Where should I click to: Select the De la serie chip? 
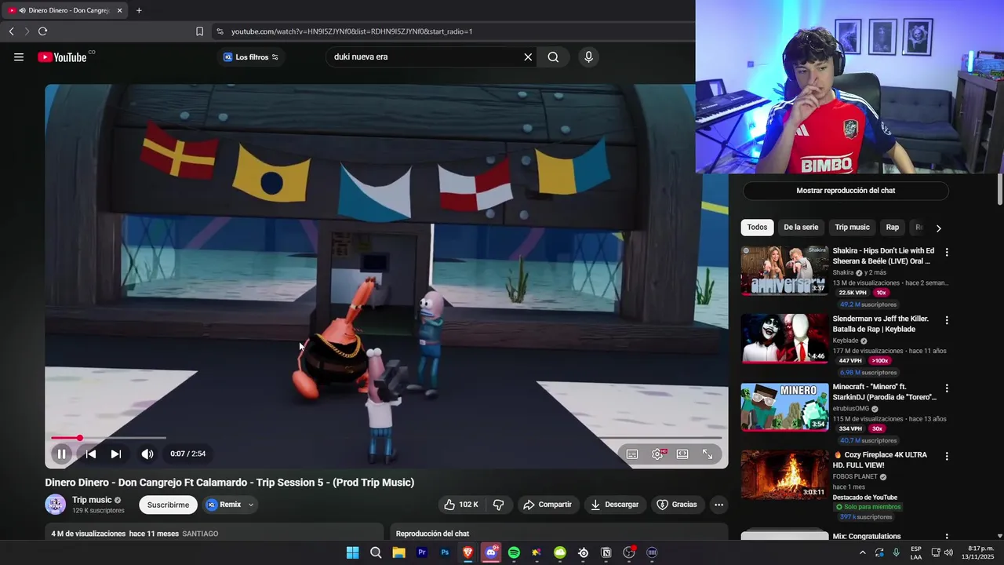pyautogui.click(x=801, y=228)
